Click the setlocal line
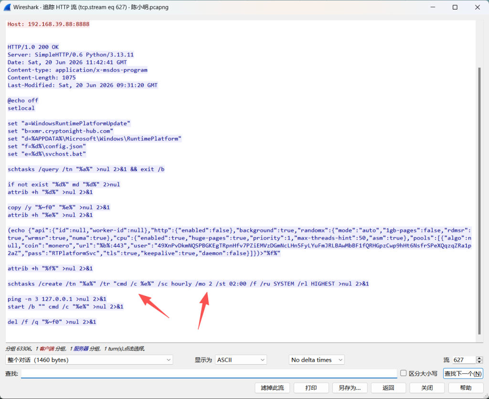The image size is (489, 399). pyautogui.click(x=21, y=108)
